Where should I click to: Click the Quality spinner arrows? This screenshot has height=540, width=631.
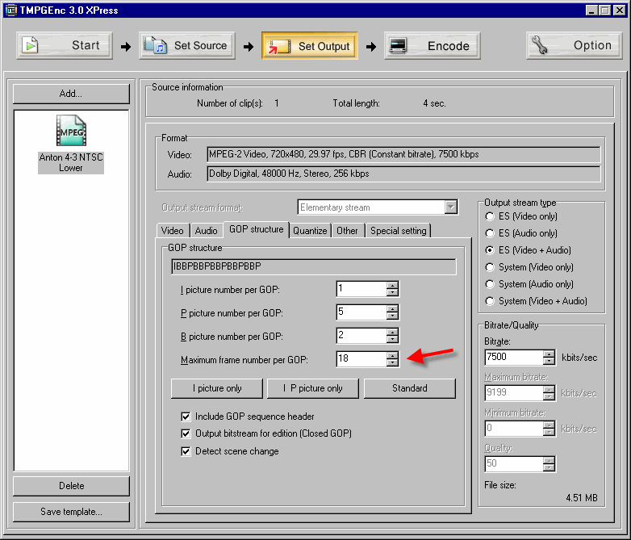click(x=549, y=464)
